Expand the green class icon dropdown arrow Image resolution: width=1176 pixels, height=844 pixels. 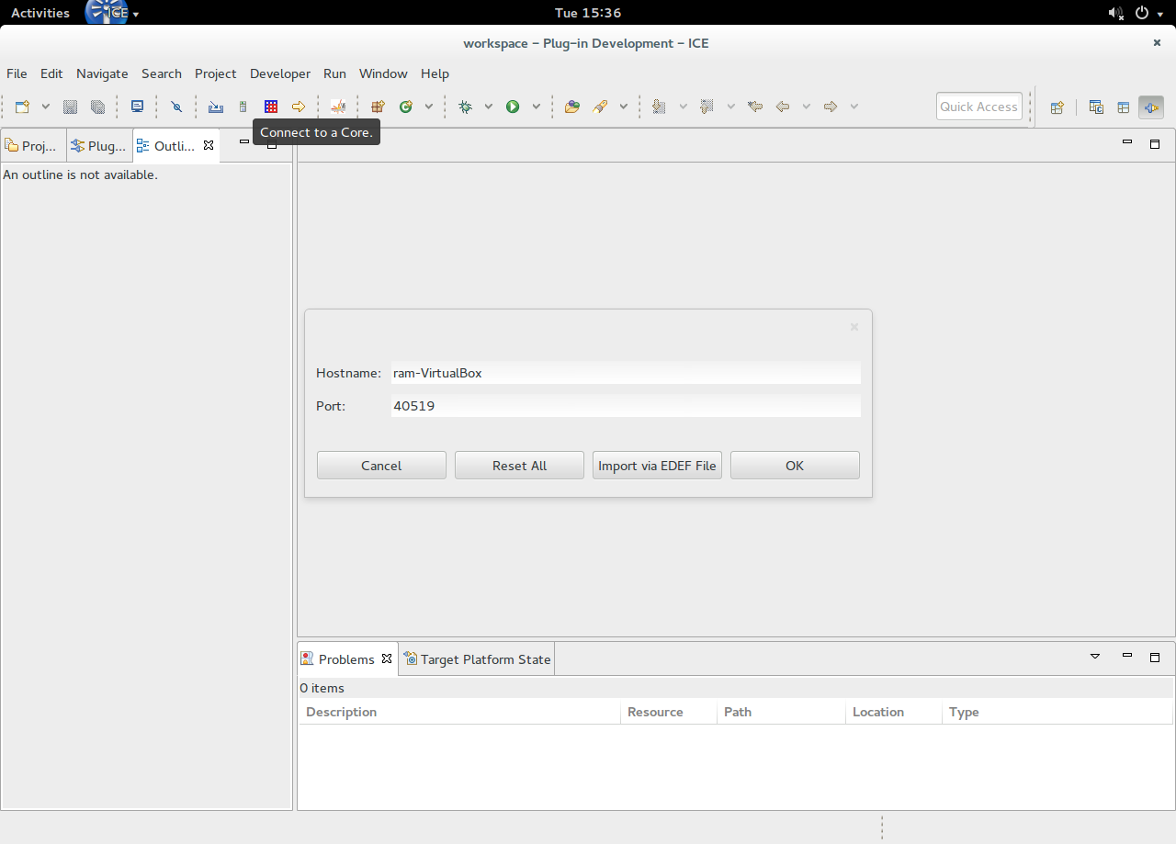(428, 107)
